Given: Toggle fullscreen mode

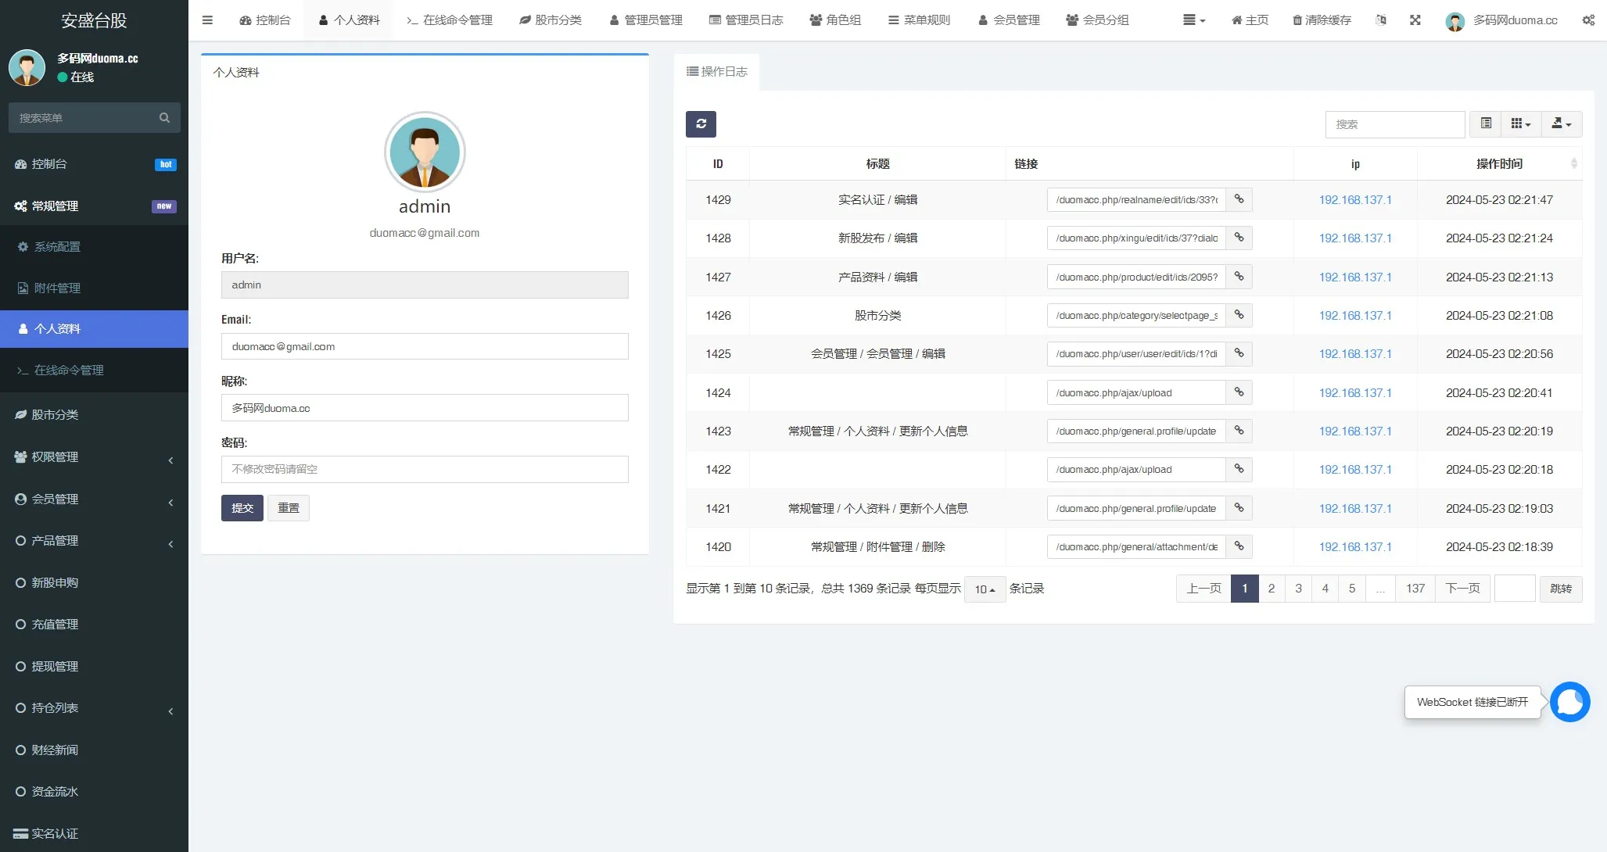Looking at the screenshot, I should [x=1415, y=20].
